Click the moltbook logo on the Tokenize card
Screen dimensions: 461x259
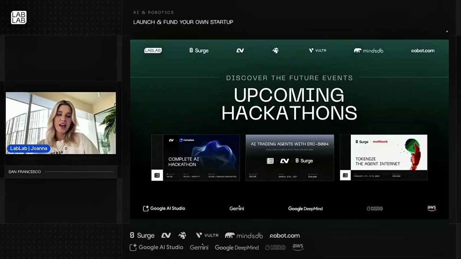380,142
